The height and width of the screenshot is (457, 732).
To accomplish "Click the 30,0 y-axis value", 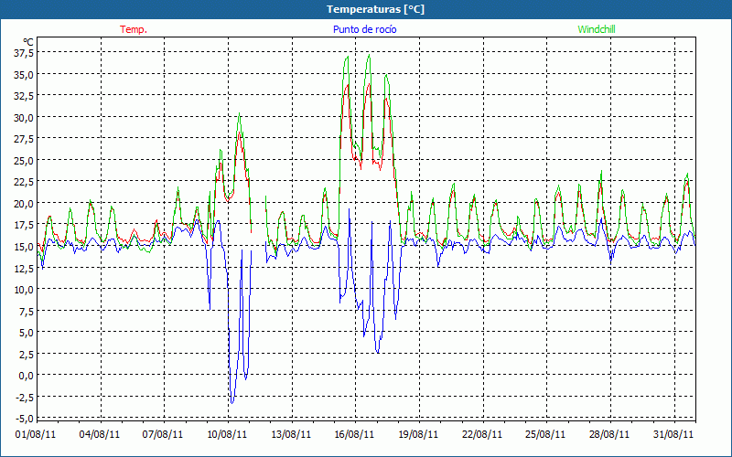I will tap(25, 117).
